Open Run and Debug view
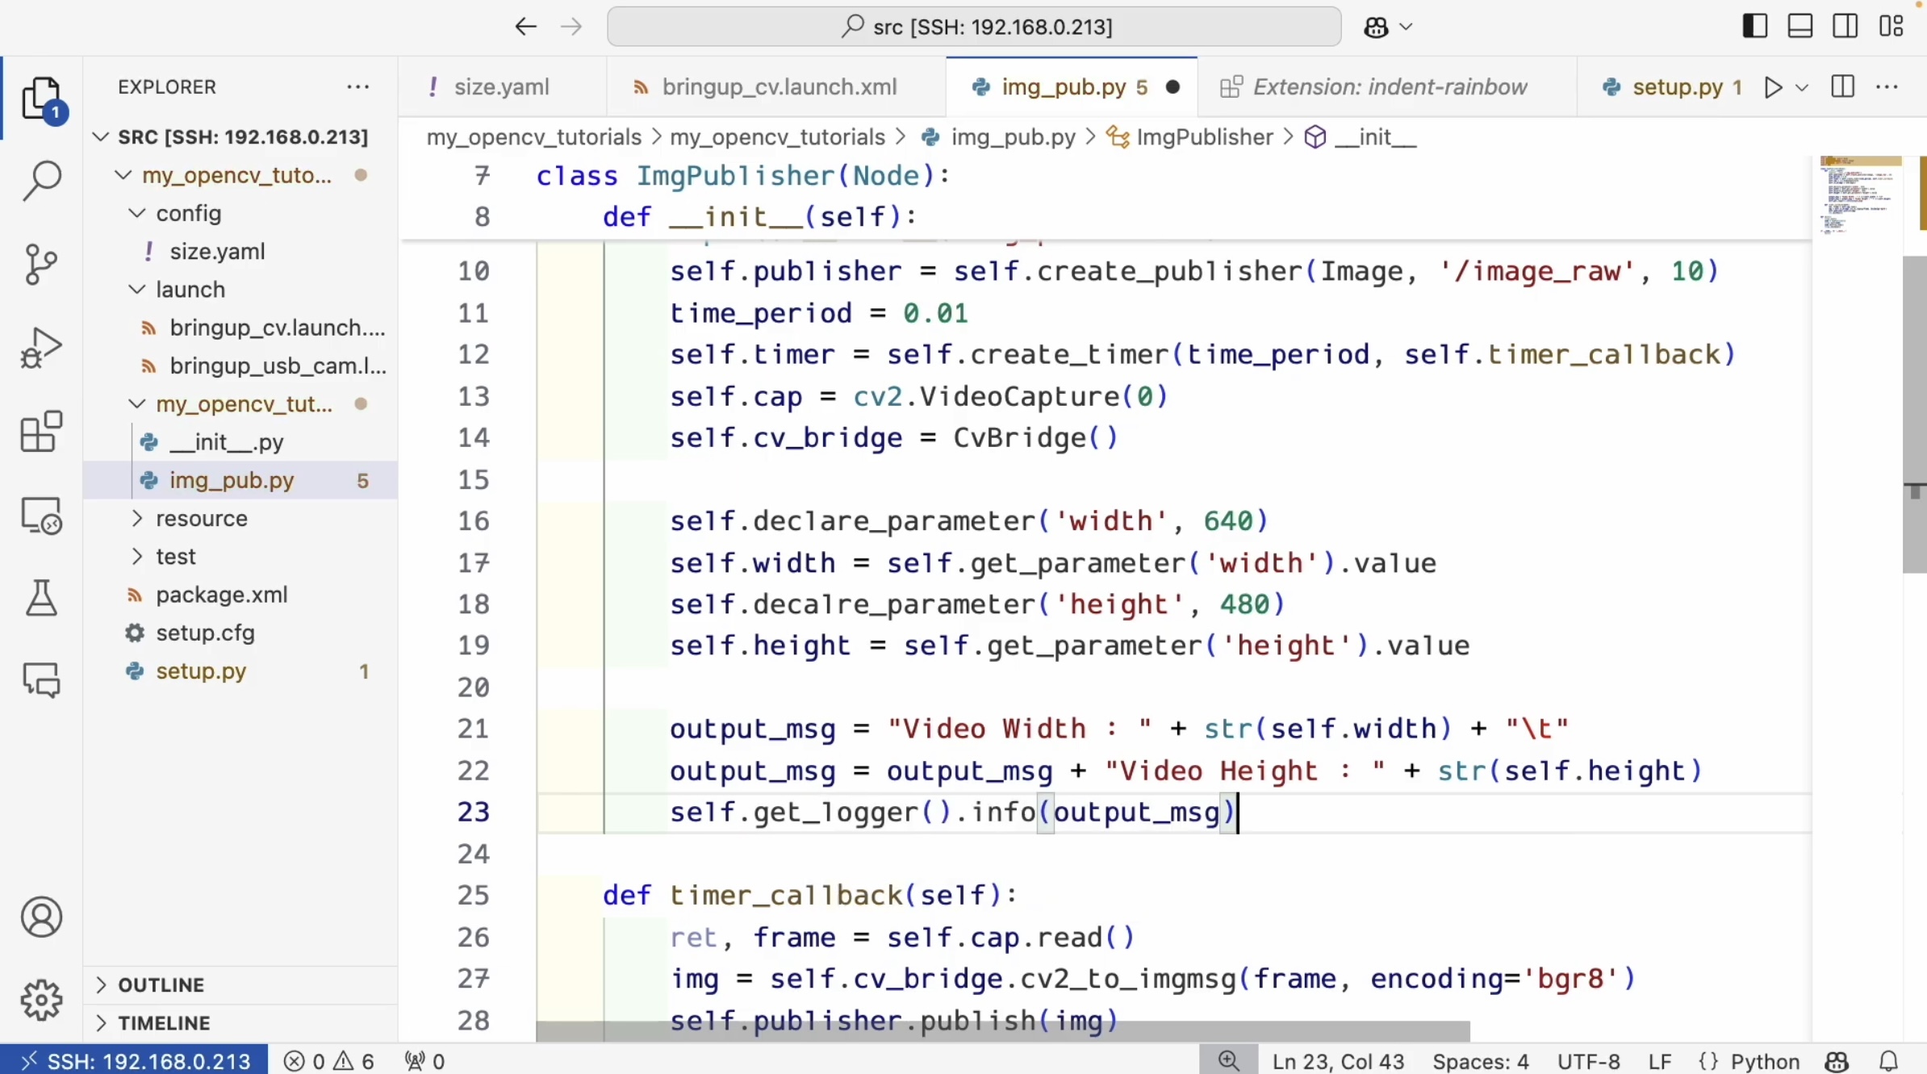Image resolution: width=1927 pixels, height=1074 pixels. click(41, 349)
